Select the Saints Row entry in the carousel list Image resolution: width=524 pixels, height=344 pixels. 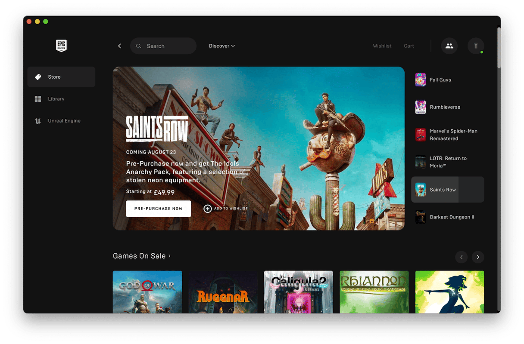click(447, 189)
